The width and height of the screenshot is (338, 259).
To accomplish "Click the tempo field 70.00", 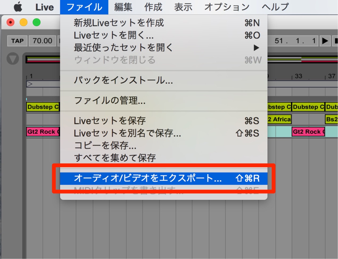I will (x=42, y=41).
